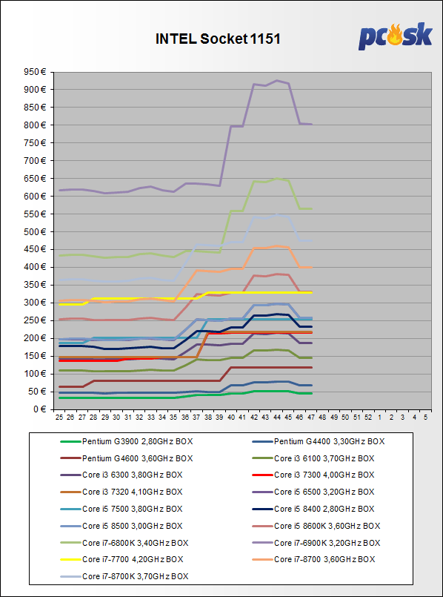
Task: Select legend entry Pentium G3900 2,80GHz BOX
Action: tap(127, 442)
